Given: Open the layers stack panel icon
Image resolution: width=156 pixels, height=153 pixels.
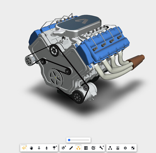Looking at the screenshot, I should click(86, 148).
